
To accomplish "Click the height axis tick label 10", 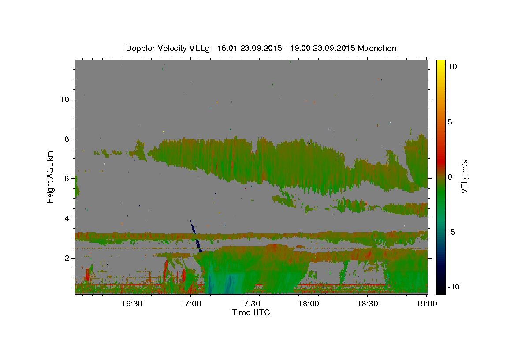I will click(64, 99).
